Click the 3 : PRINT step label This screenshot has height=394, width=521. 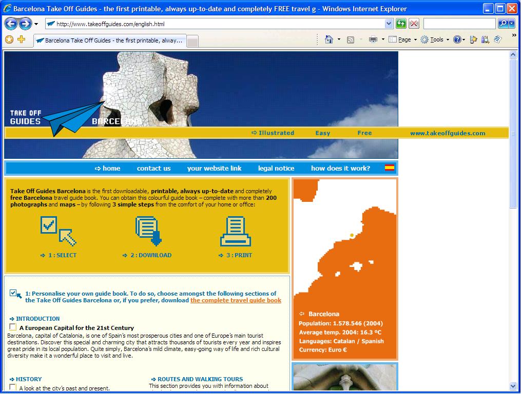239,255
